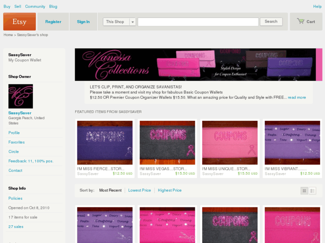Click the Etsy logo
The image size is (325, 243).
coord(20,21)
